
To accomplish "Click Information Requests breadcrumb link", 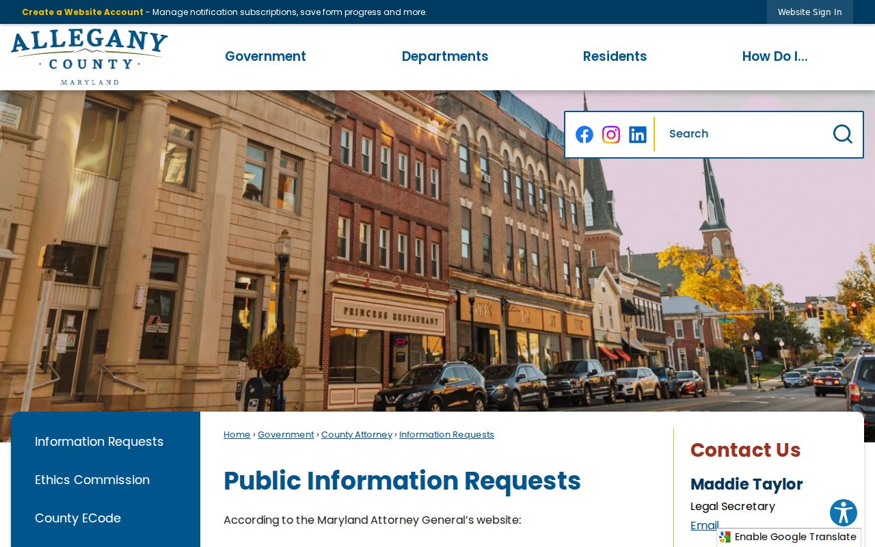I will pyautogui.click(x=446, y=435).
